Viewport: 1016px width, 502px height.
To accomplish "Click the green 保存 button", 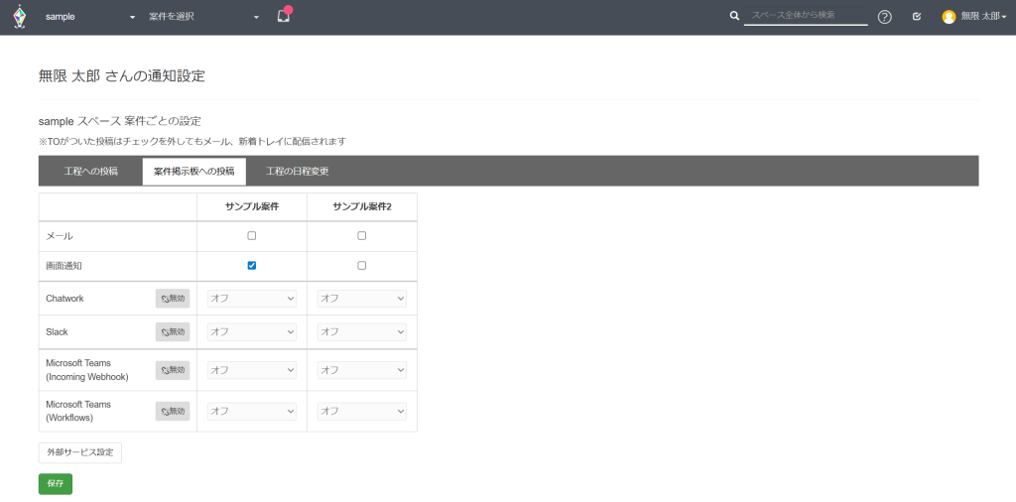I will point(56,484).
